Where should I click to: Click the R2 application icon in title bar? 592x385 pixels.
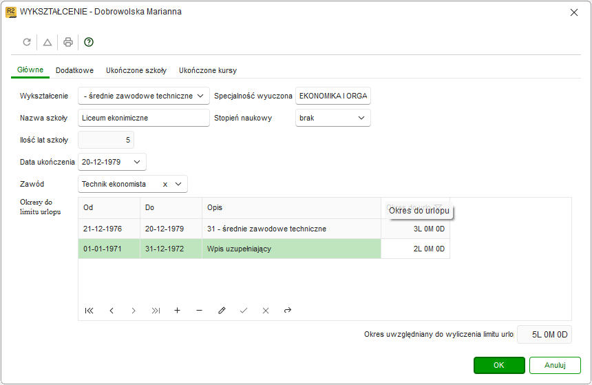click(10, 12)
